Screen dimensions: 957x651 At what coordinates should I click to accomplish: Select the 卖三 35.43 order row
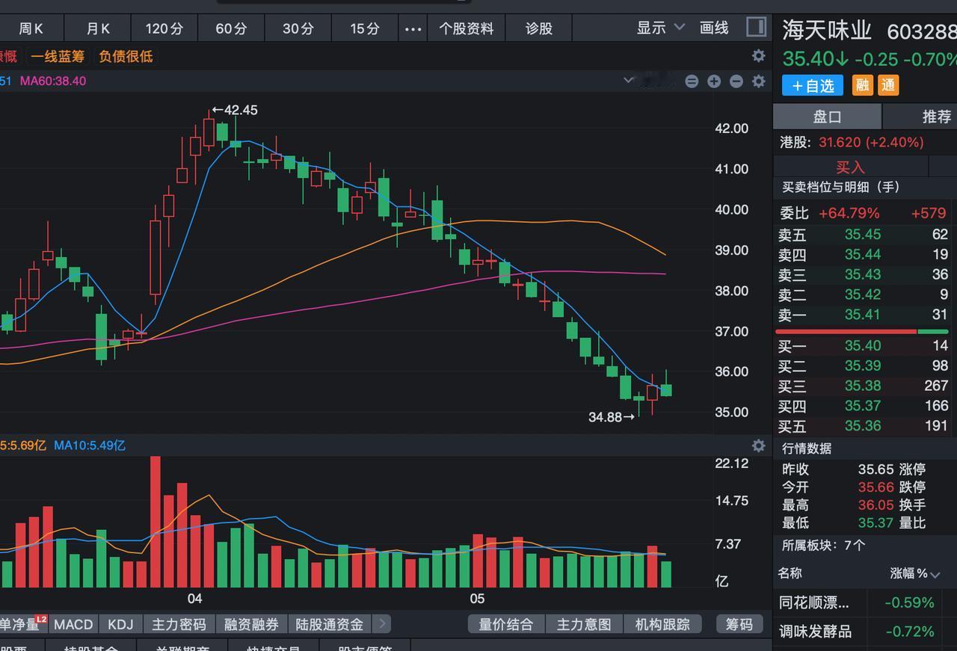click(865, 275)
